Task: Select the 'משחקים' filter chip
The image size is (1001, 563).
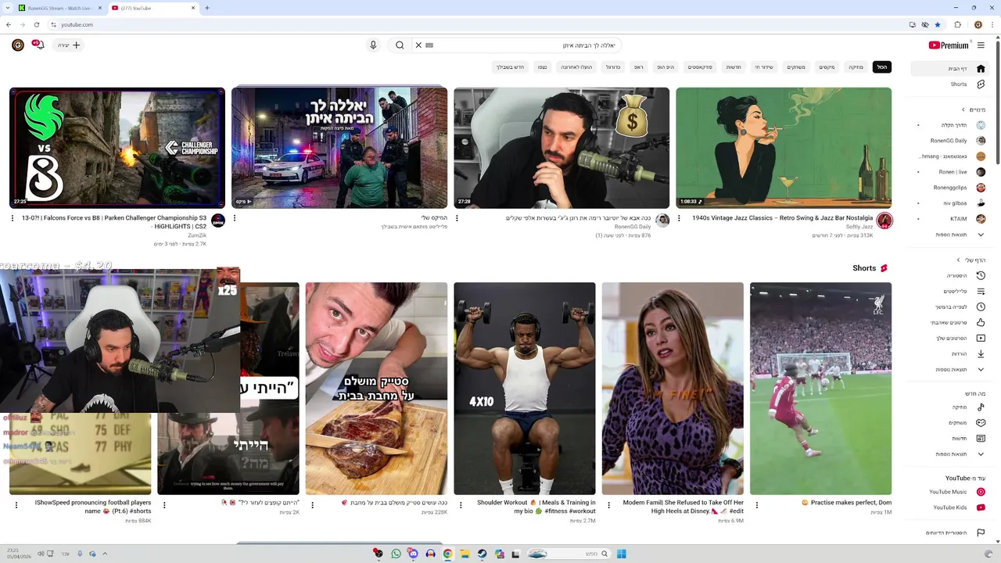Action: [x=796, y=67]
